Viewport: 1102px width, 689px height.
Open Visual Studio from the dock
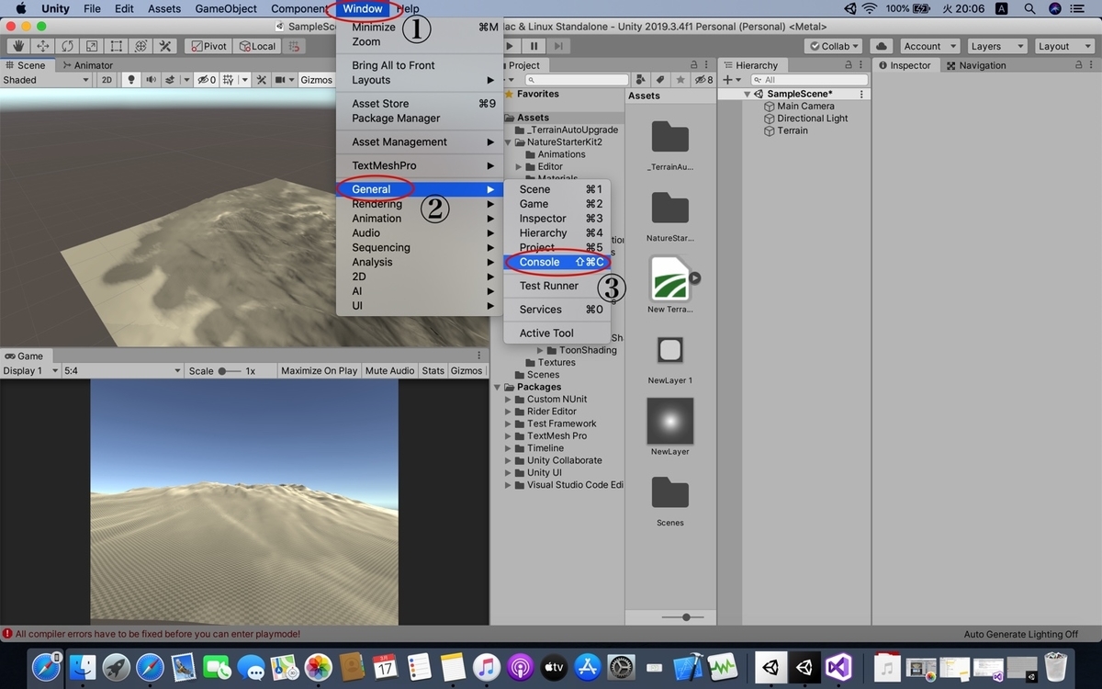838,668
